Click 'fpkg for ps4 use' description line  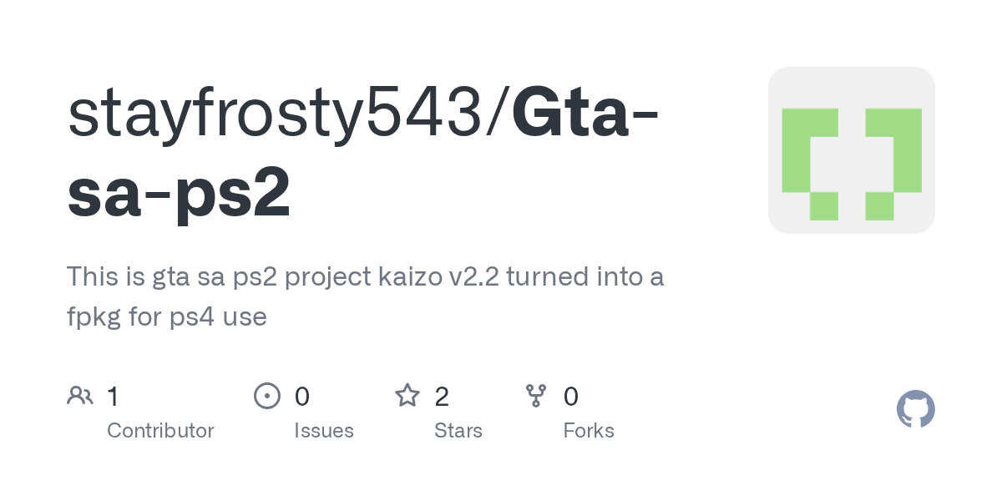pos(167,316)
